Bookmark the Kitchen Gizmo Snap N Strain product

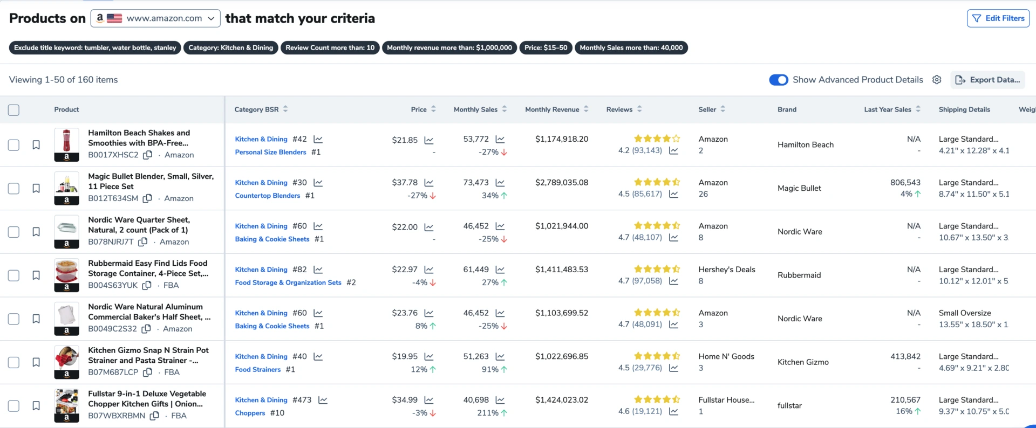[36, 362]
